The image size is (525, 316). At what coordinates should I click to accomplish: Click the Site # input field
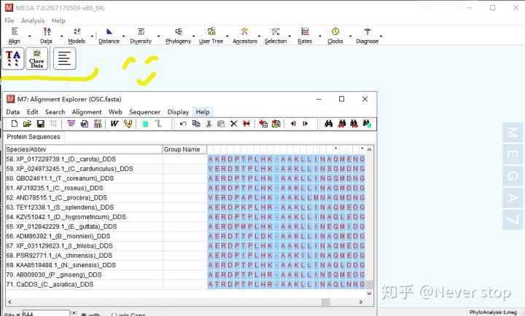tap(46, 314)
